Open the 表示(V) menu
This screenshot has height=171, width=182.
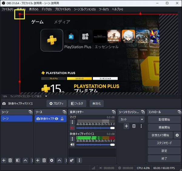(x=34, y=9)
